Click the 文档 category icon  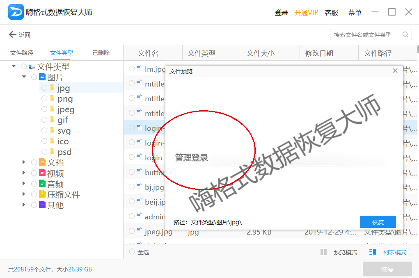(42, 162)
